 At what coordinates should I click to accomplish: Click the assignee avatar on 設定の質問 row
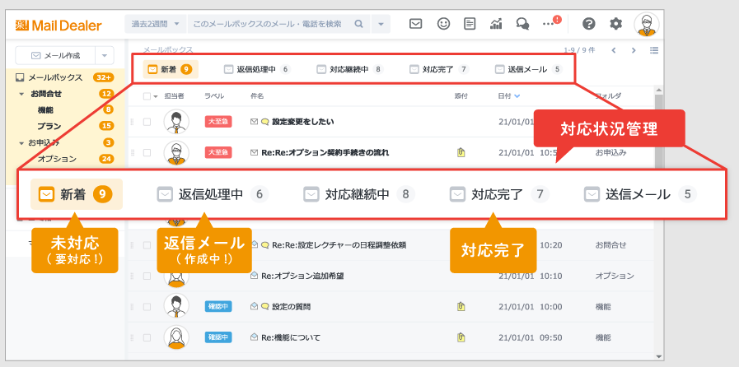(x=176, y=306)
